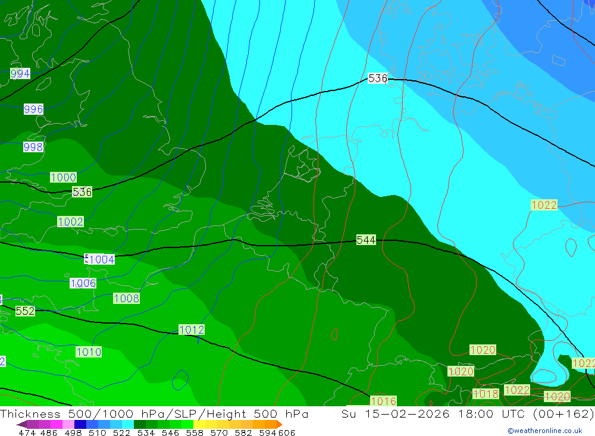This screenshot has height=436, width=595.
Task: Pick the cyan swatch in the legend
Action: [x=128, y=424]
